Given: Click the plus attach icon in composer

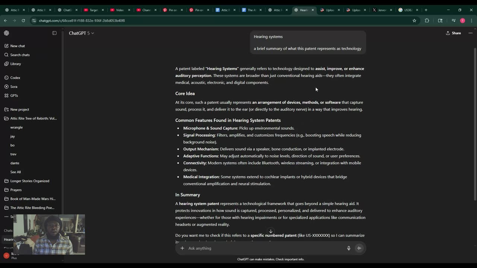Looking at the screenshot, I should point(182,248).
